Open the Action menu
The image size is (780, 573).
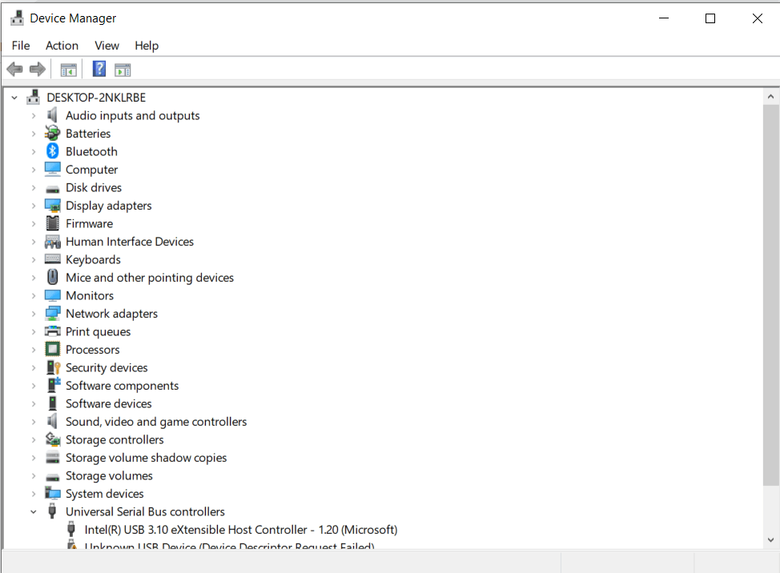coord(62,46)
